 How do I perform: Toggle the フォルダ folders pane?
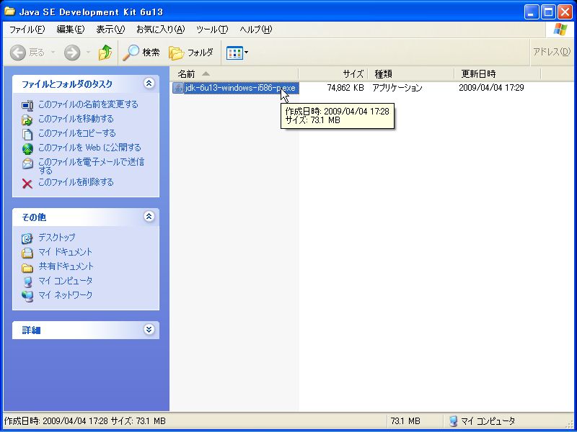[191, 53]
